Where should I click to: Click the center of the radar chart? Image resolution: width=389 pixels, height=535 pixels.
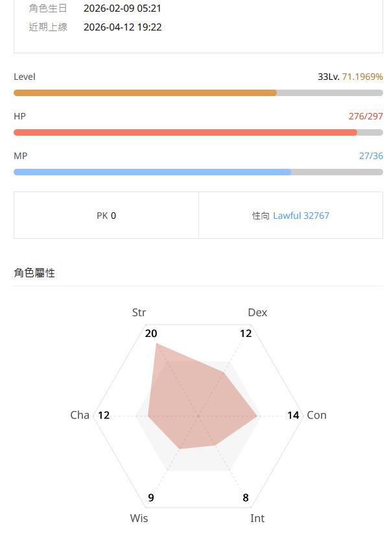click(x=197, y=415)
